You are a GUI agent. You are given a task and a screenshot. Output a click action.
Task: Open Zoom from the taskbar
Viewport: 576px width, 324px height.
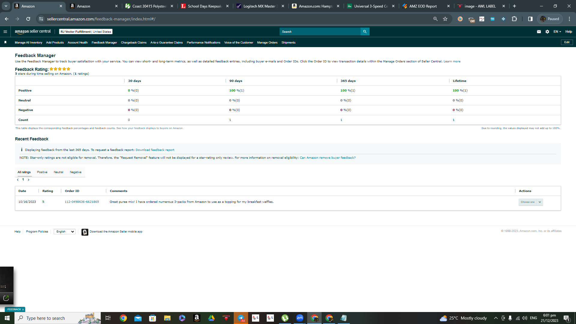pyautogui.click(x=300, y=318)
